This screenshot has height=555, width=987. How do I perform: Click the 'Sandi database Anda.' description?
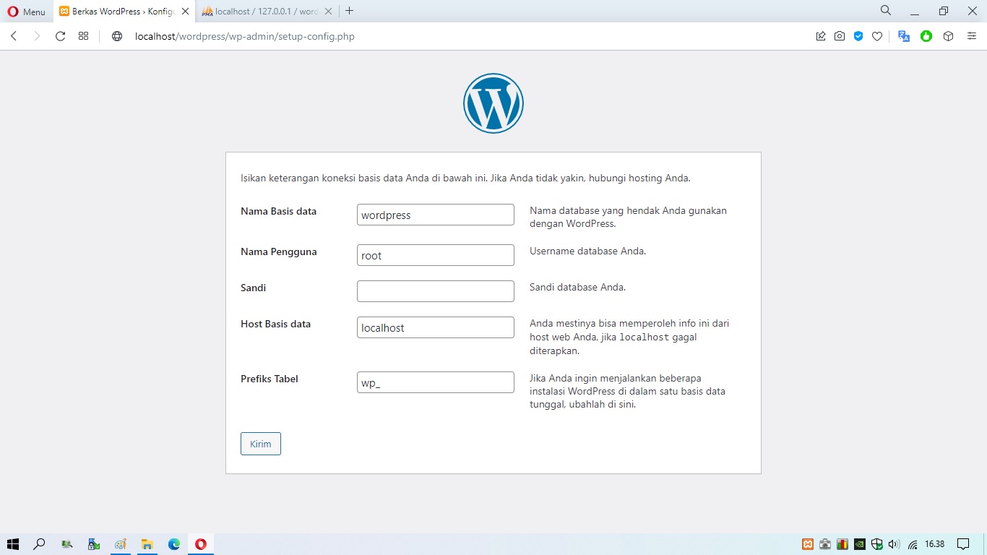[577, 287]
